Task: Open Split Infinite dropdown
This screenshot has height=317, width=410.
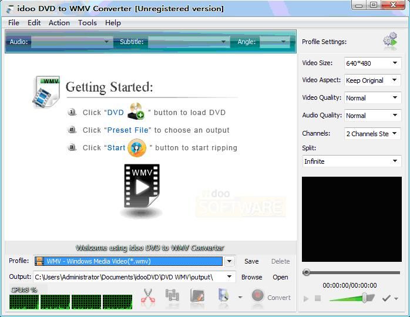Action: click(x=351, y=161)
